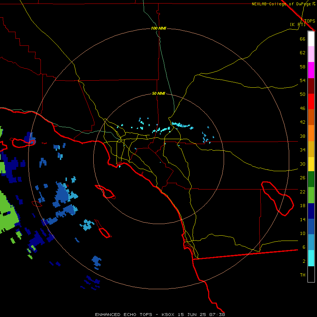Click the light pink legend swatch
Viewport: 317px width, 317px height.
click(x=311, y=54)
